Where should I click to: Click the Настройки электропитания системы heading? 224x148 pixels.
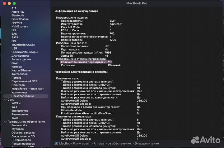pyautogui.click(x=81, y=72)
